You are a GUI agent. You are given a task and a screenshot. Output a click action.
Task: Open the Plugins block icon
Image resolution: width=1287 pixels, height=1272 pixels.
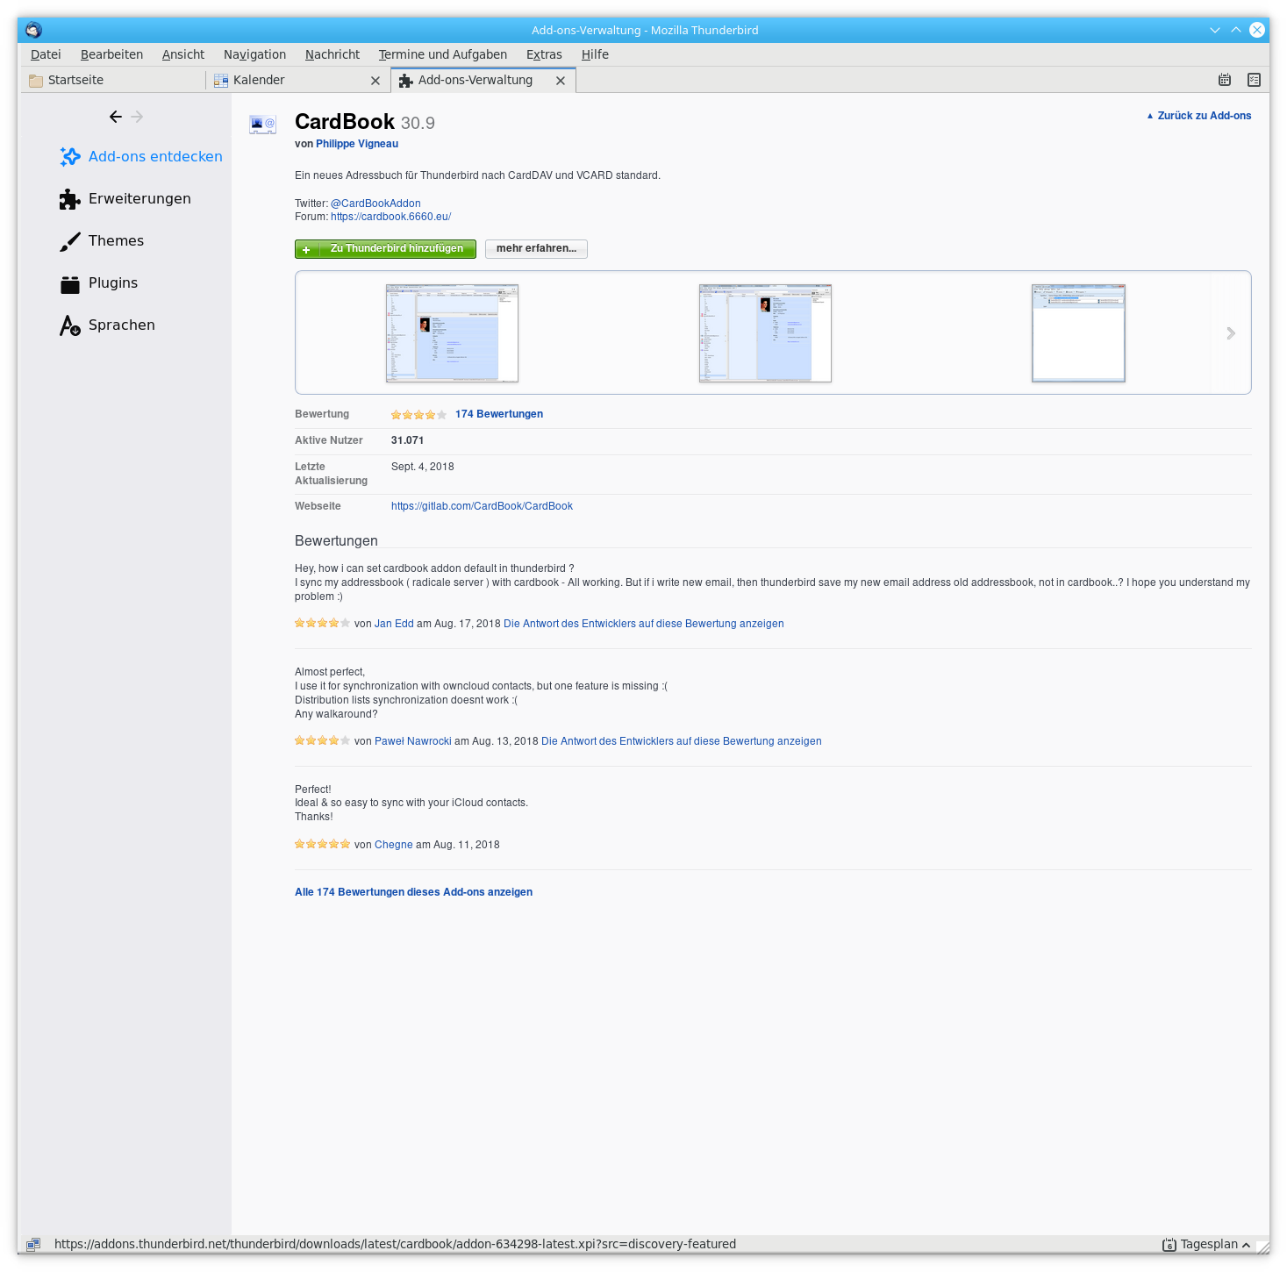[x=70, y=283]
